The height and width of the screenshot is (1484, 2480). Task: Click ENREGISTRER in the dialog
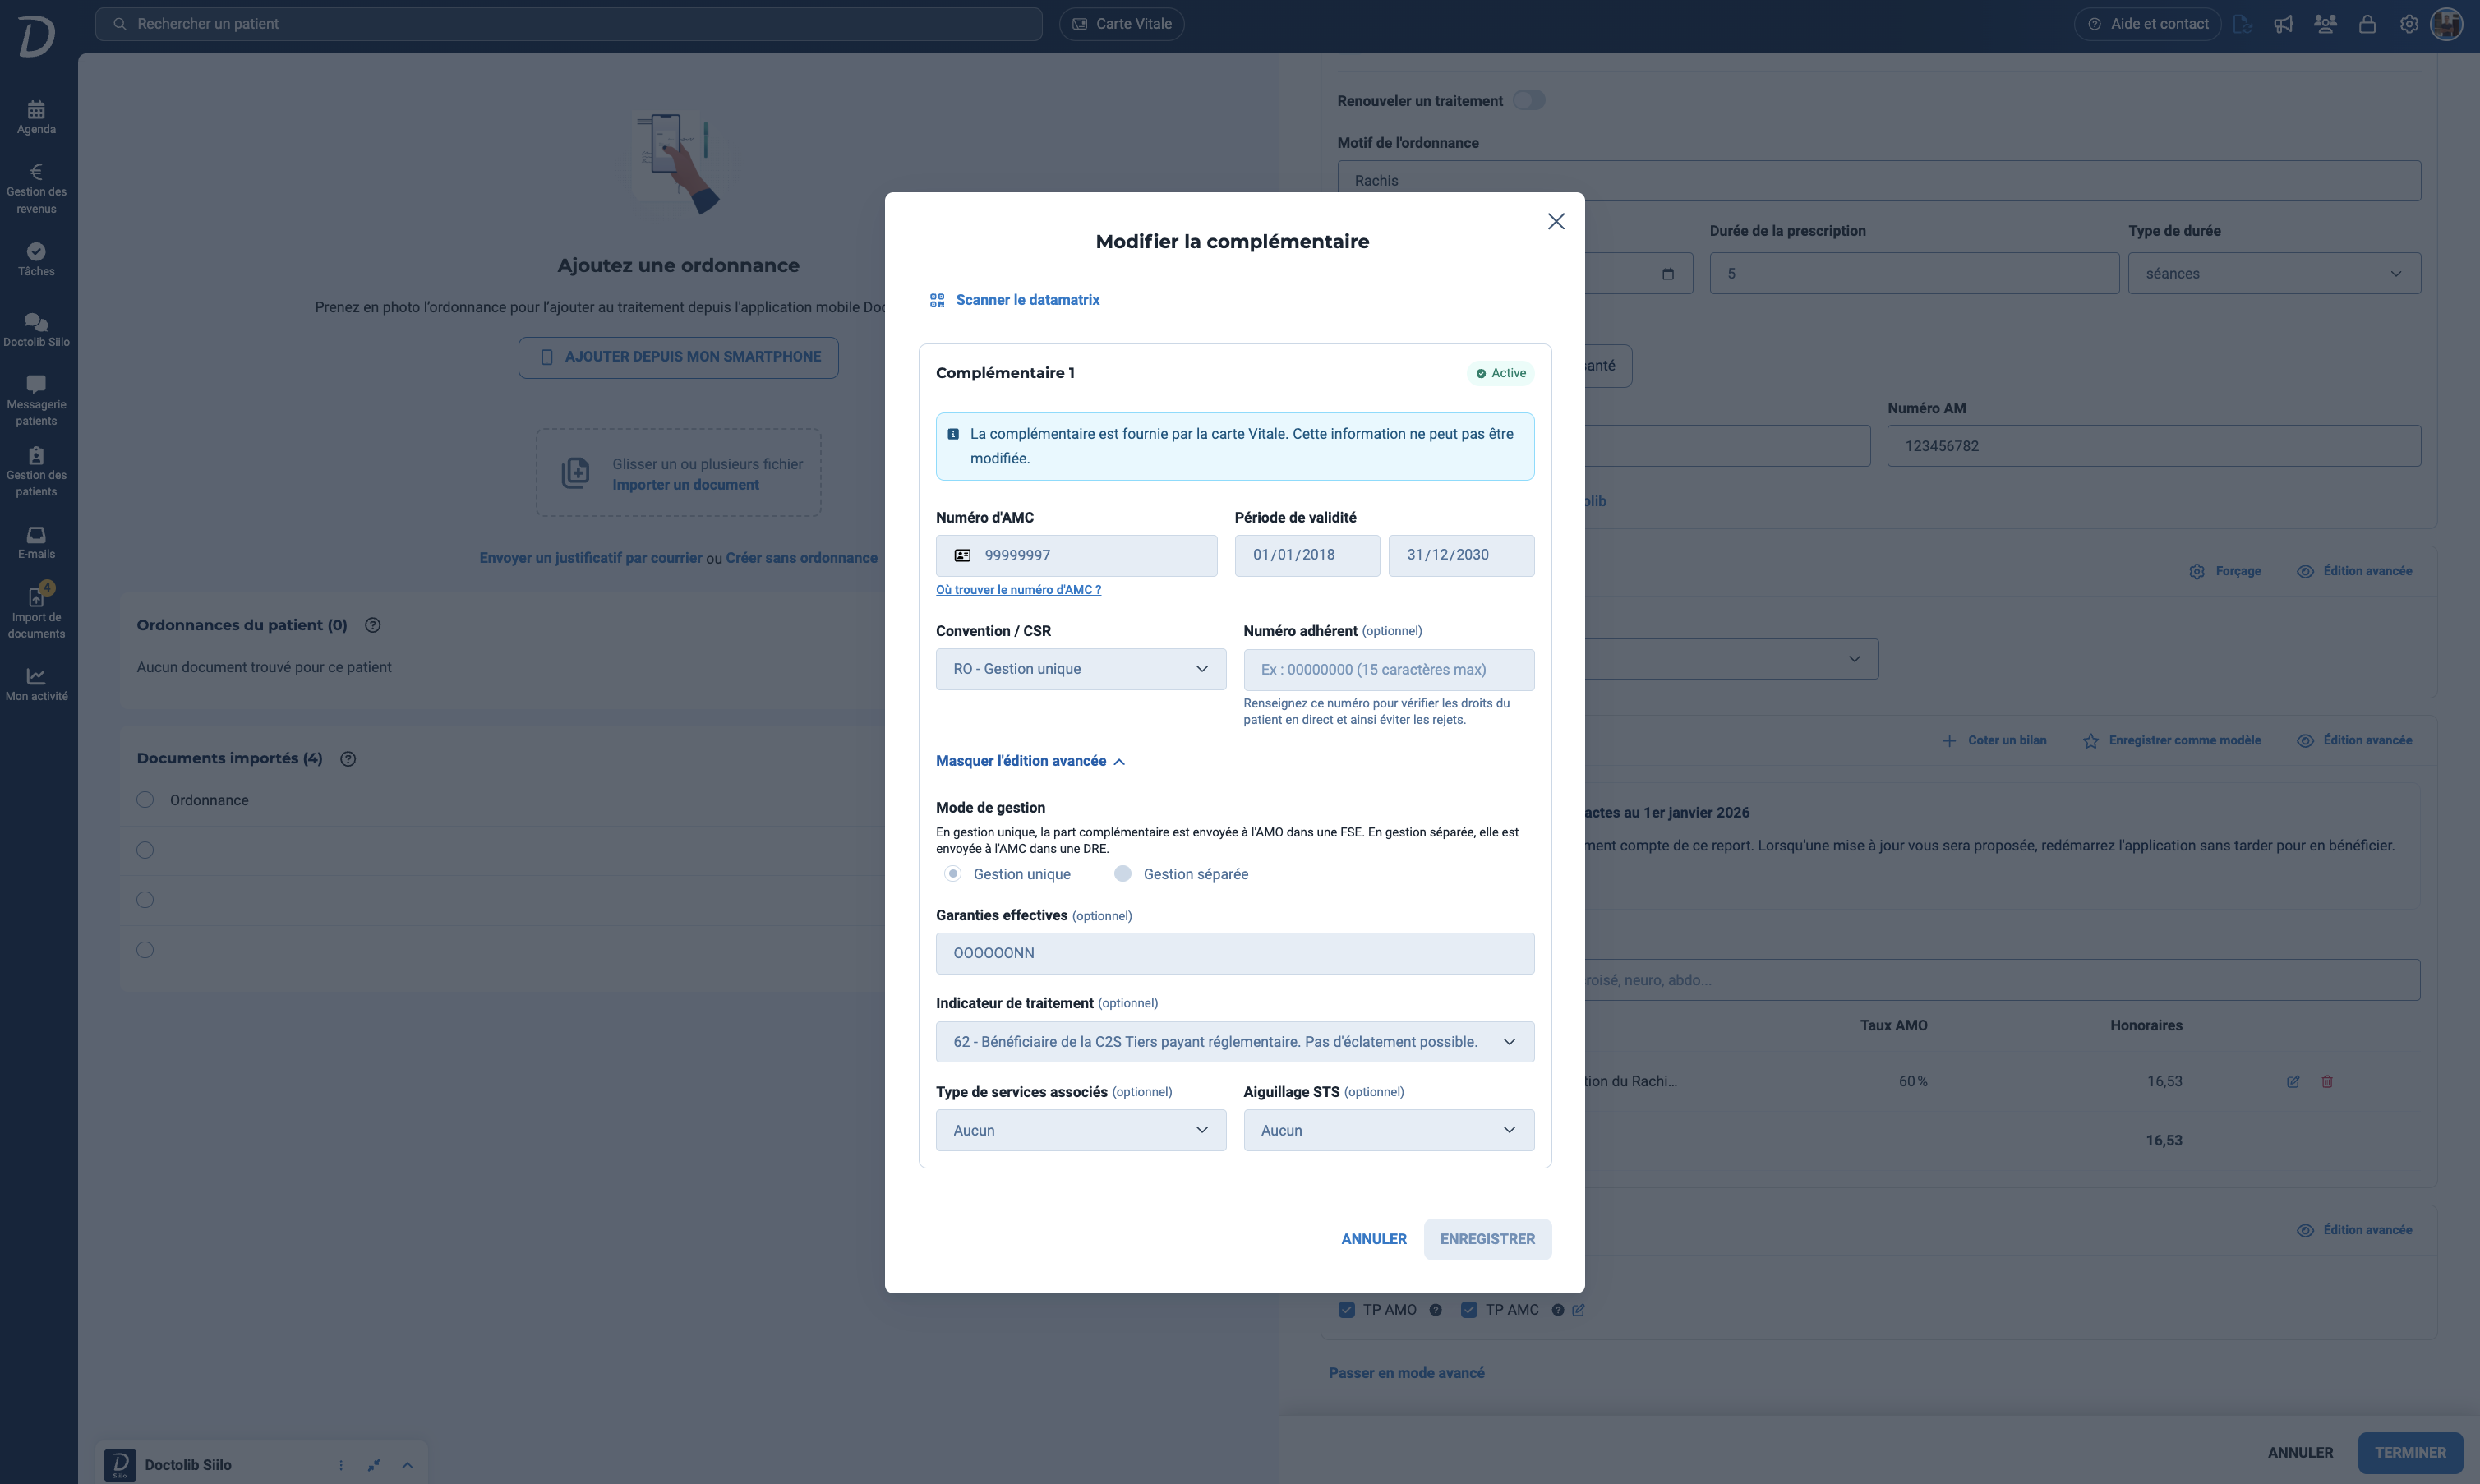click(x=1487, y=1239)
